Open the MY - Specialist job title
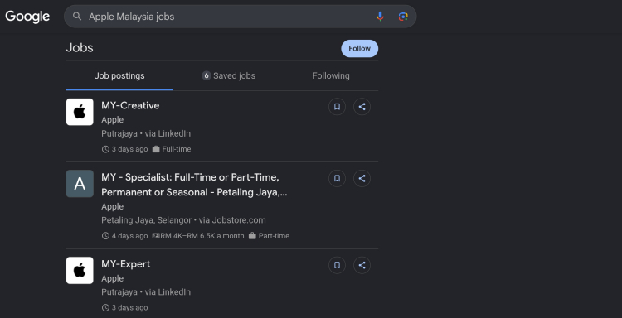This screenshot has height=318, width=622. click(194, 185)
